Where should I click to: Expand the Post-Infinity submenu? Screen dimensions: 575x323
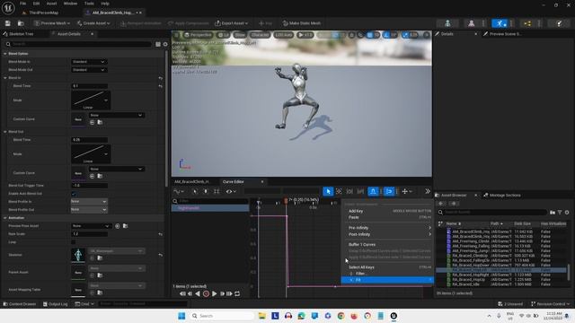click(388, 234)
